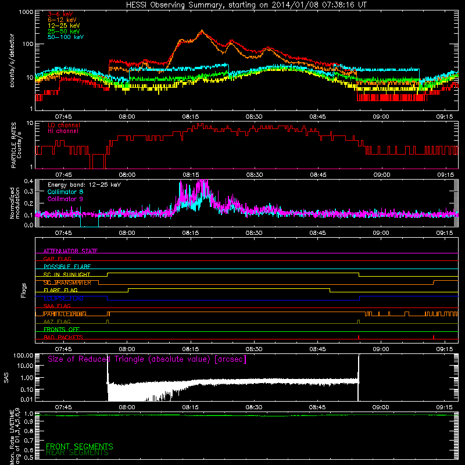Click the SC IN SUNLIGHT flag label

tap(67, 274)
